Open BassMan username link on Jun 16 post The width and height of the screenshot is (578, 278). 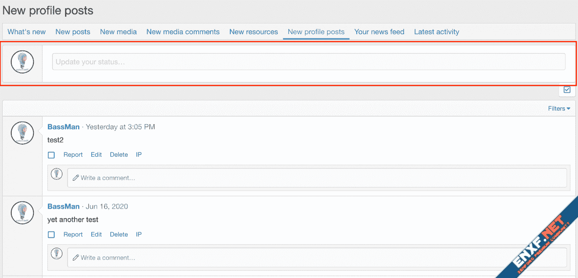pyautogui.click(x=63, y=206)
